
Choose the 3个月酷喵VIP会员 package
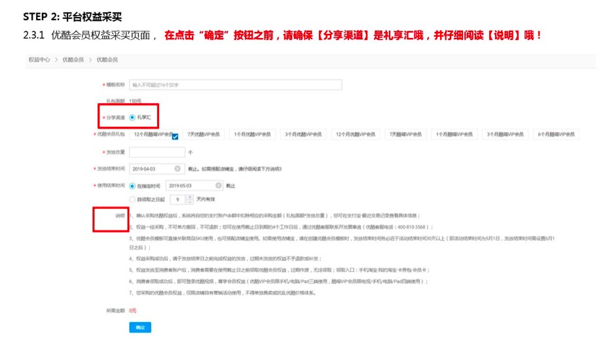(505, 134)
